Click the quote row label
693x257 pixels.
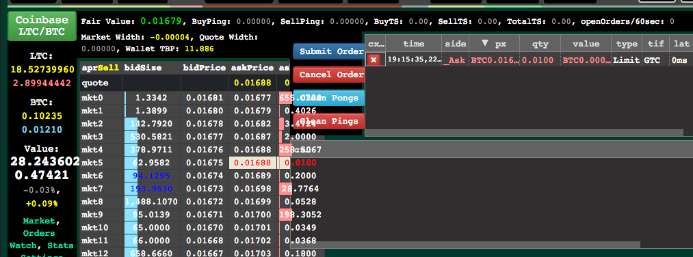click(x=101, y=83)
